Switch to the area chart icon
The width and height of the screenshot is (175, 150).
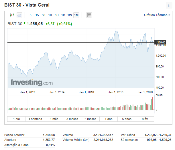[x=19, y=15]
